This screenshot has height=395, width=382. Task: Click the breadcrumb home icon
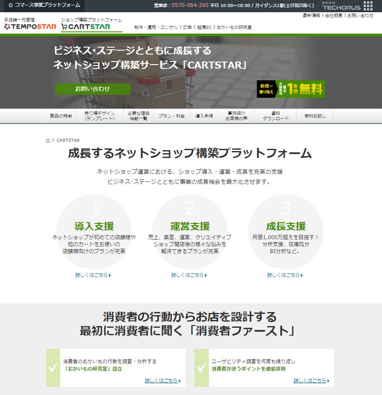pos(48,140)
